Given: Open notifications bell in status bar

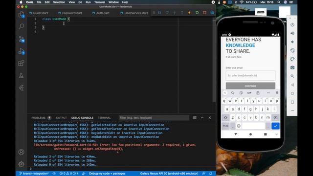Looking at the screenshot, I should coord(211,174).
